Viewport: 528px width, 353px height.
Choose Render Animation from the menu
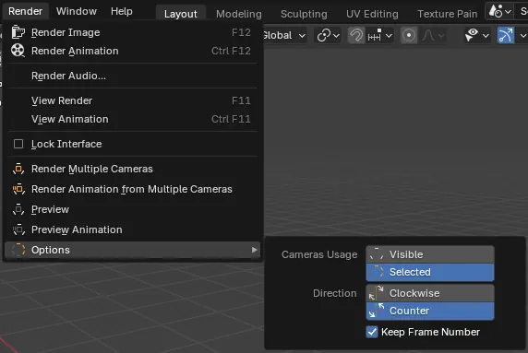132,51
